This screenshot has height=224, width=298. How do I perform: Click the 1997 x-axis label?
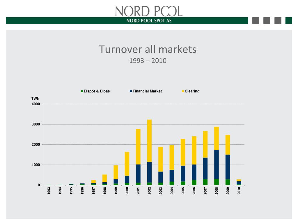(93, 191)
